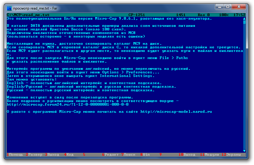The image size is (254, 165).
Task: Click the file path C:\MC9\read_me.txt
Action: (x=28, y=15)
